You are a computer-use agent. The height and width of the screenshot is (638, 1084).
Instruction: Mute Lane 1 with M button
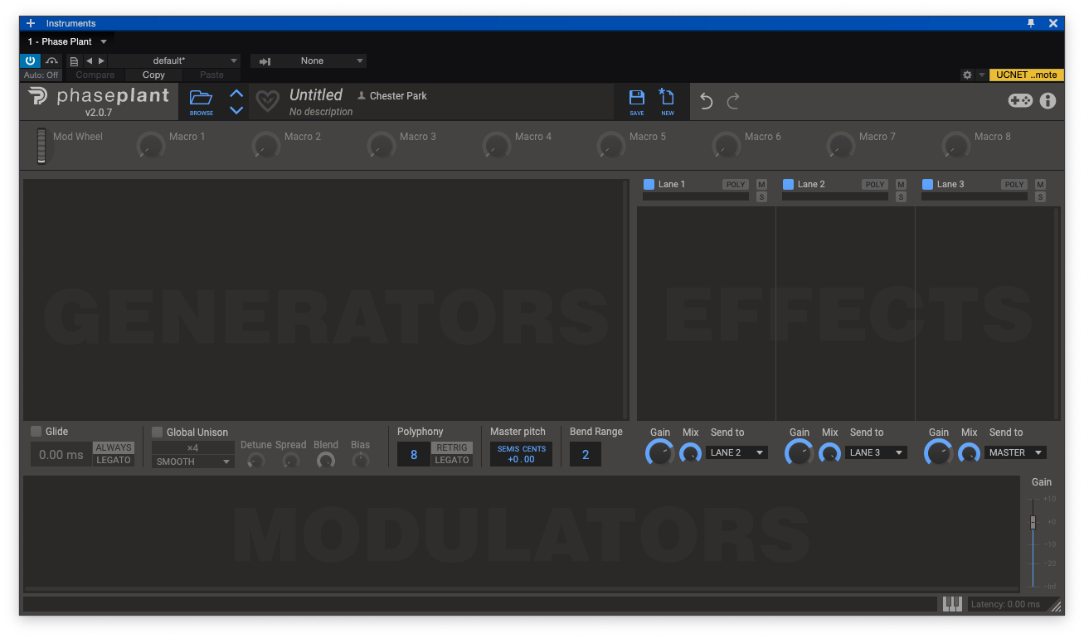761,184
